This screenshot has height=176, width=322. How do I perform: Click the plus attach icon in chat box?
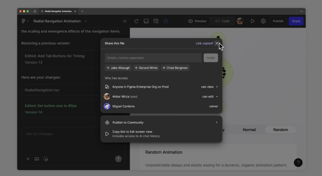(x=28, y=159)
